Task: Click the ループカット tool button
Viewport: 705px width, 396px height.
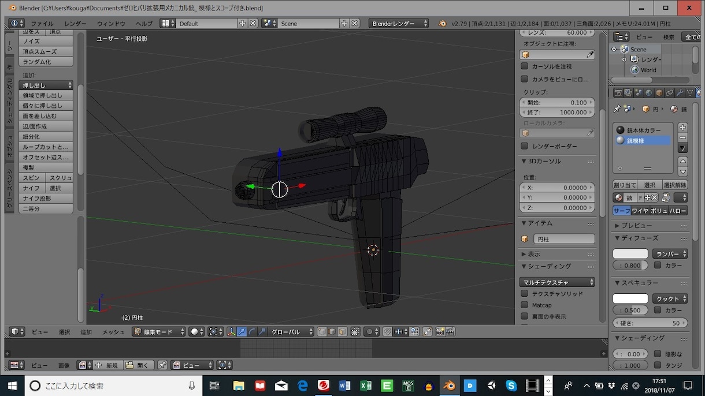Action: 46,147
